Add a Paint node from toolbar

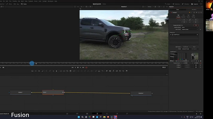pyautogui.click(x=42, y=71)
